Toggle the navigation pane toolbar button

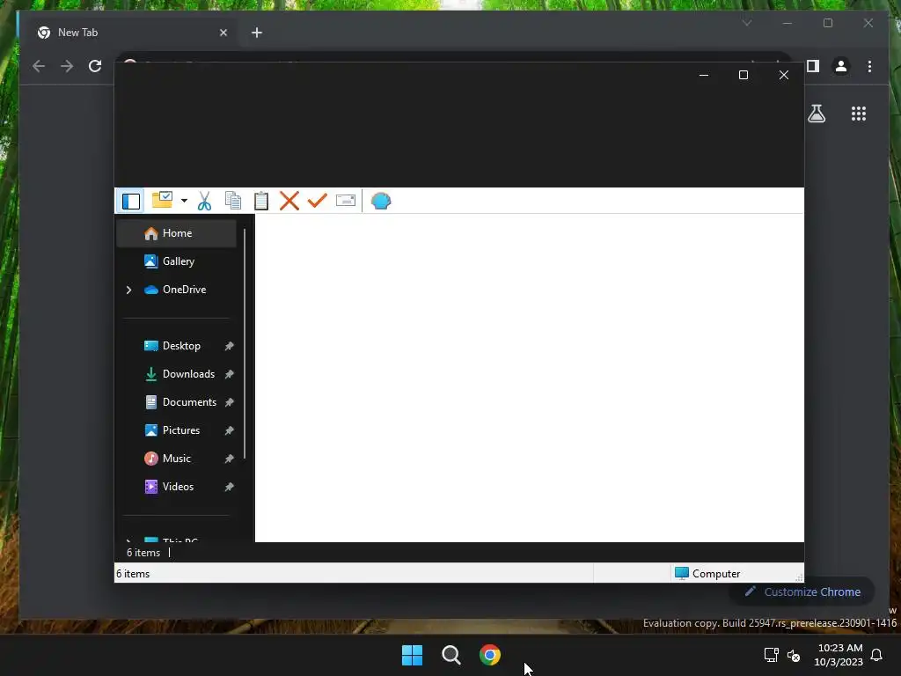(x=131, y=202)
